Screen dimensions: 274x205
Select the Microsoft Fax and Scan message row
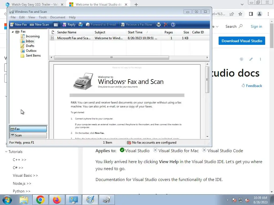coord(129,38)
